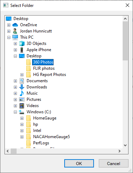Click the PerfLogs folder icon

(x=28, y=143)
